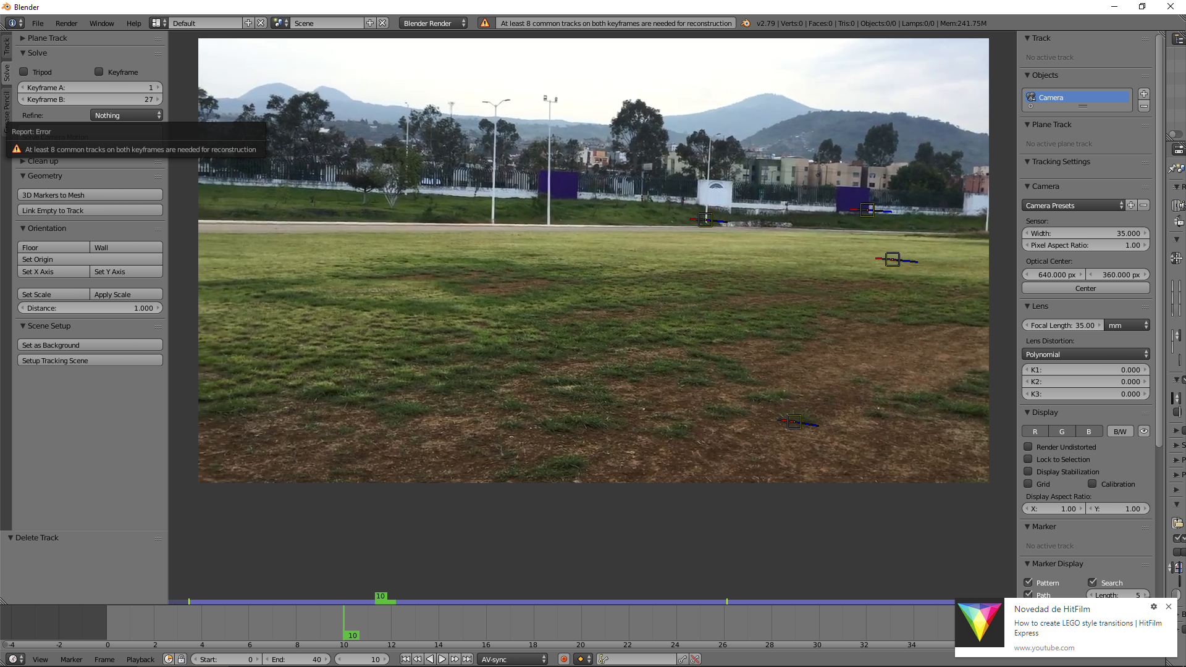Viewport: 1186px width, 667px height.
Task: Add a new tracking object with plus
Action: 1144,94
